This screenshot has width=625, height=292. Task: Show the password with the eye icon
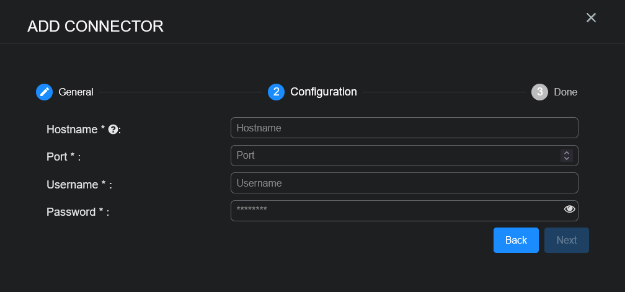569,210
